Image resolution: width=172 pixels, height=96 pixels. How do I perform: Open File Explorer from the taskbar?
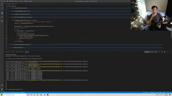coord(34,95)
